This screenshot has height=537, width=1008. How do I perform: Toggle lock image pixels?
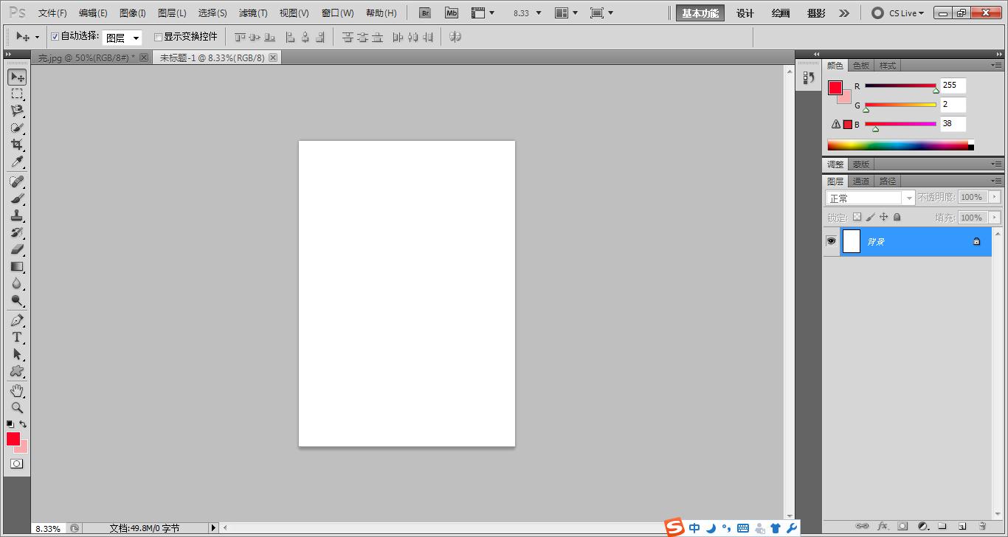(x=870, y=217)
